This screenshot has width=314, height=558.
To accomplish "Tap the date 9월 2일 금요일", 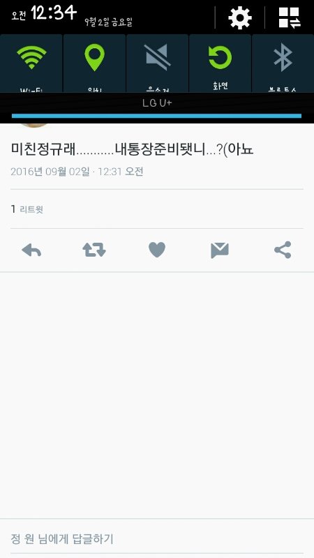I will [x=108, y=22].
